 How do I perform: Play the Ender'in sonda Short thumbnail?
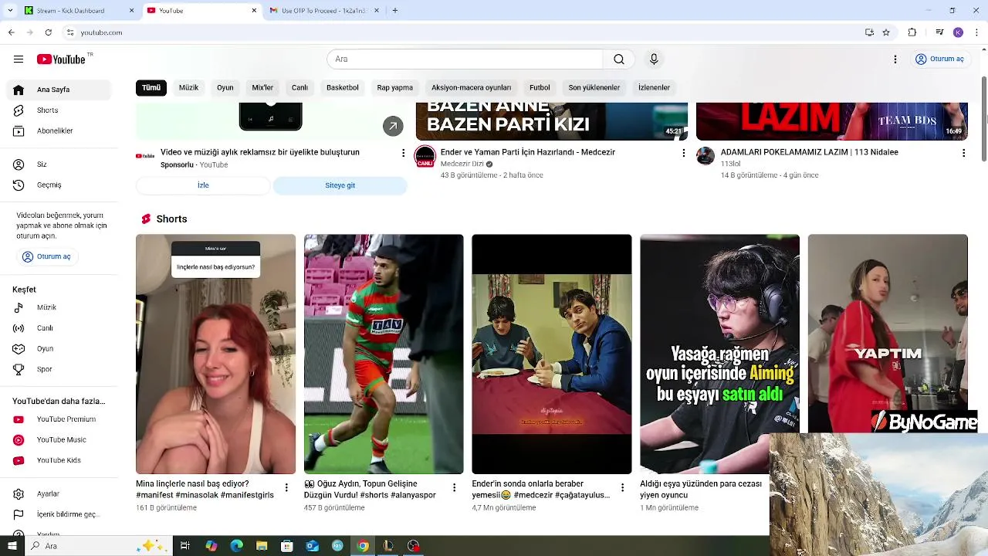point(552,354)
